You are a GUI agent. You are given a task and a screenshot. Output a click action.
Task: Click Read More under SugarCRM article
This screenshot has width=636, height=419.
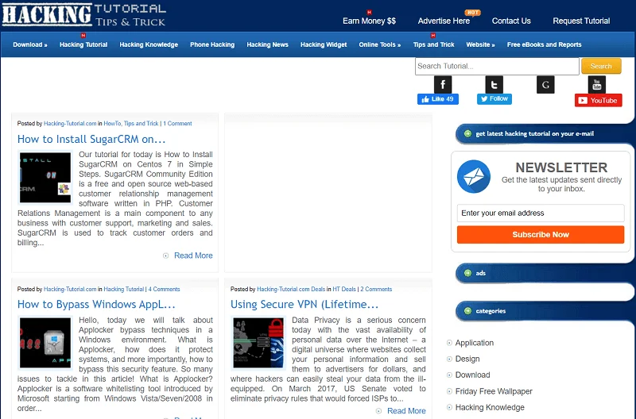tap(193, 256)
